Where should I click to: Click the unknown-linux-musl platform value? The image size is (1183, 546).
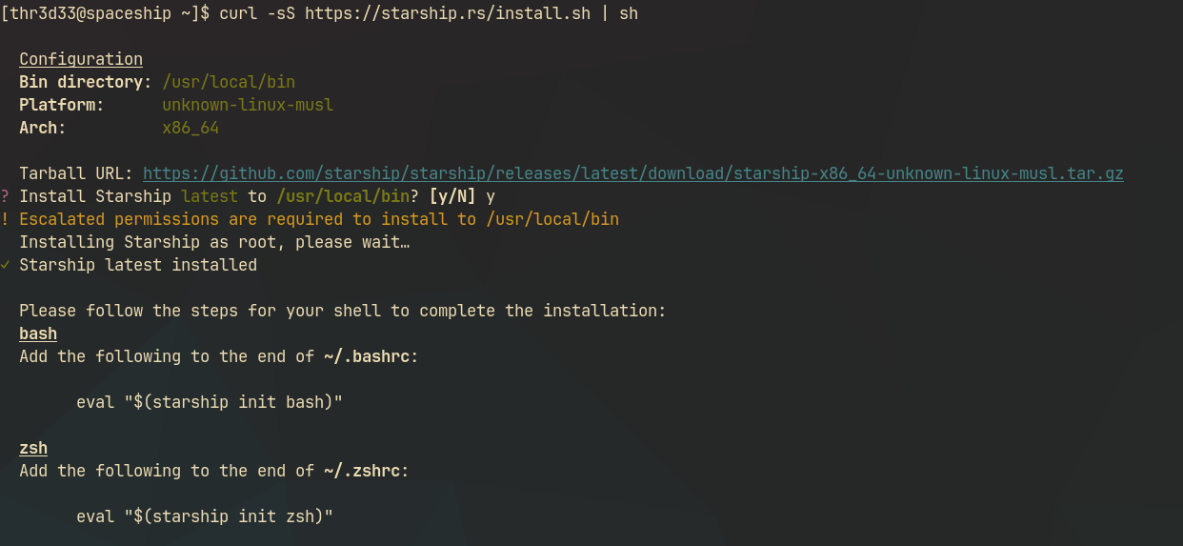tap(248, 105)
